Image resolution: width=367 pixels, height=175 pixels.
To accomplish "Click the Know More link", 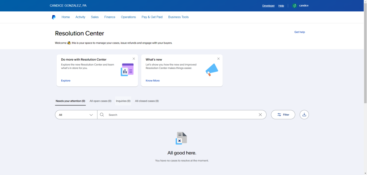I will coord(153,81).
